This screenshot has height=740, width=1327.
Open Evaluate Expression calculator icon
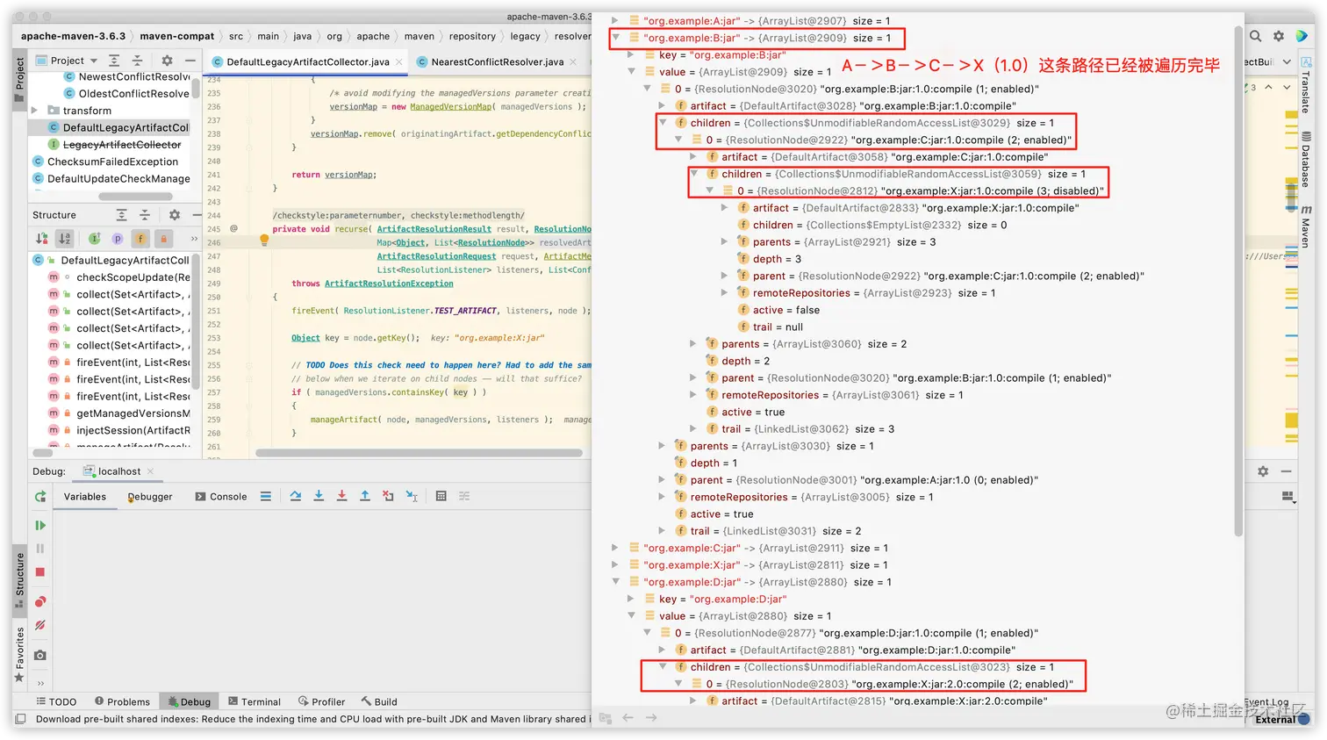(441, 496)
